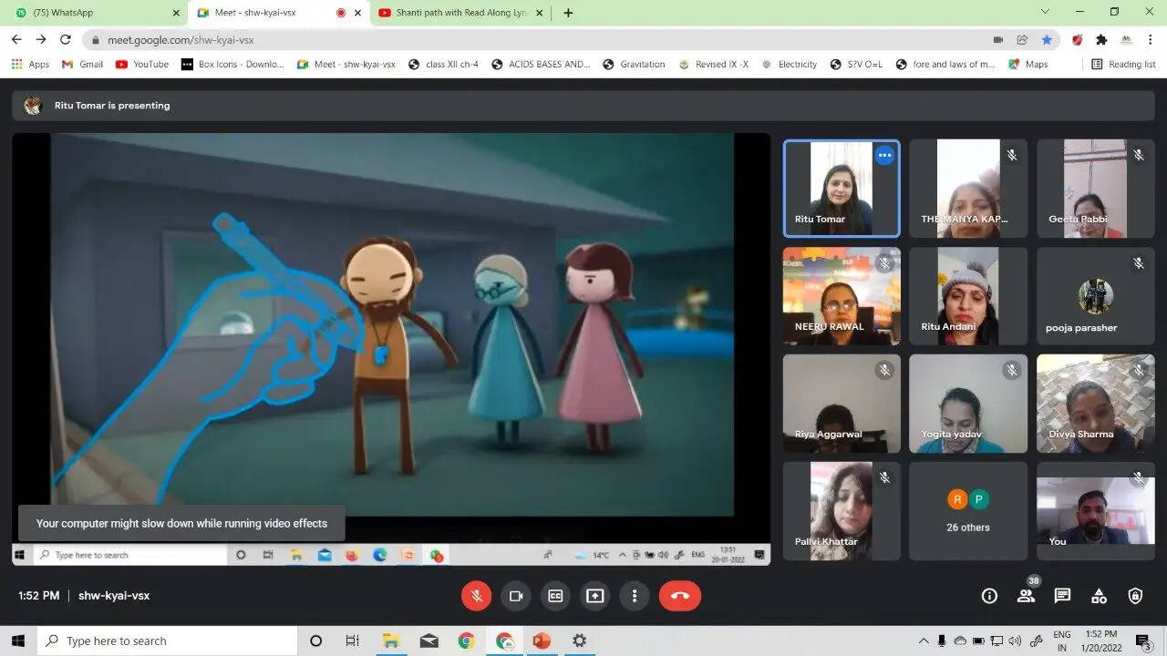Open the Reading list panel
Screen dimensions: 1167x656
(1123, 65)
